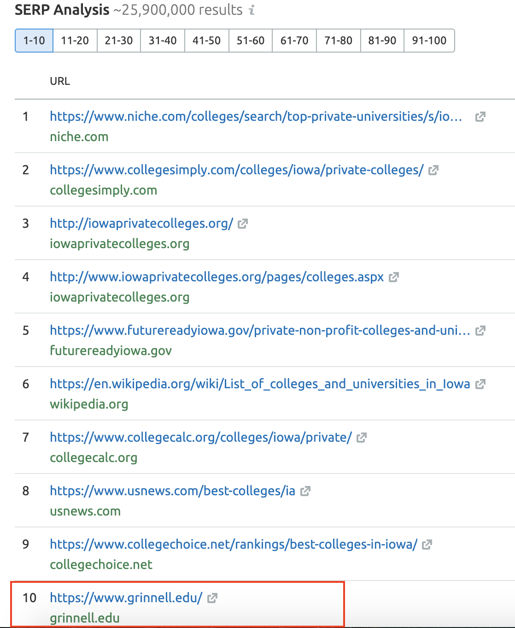The height and width of the screenshot is (628, 515).
Task: Switch to the 71-80 results tab
Action: click(339, 41)
